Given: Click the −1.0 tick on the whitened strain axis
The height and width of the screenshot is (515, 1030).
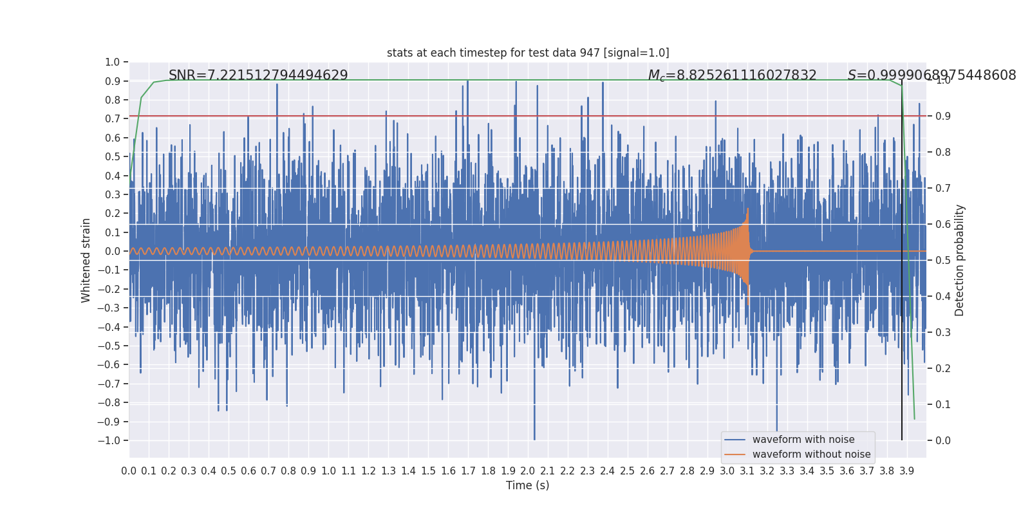Looking at the screenshot, I should point(109,441).
